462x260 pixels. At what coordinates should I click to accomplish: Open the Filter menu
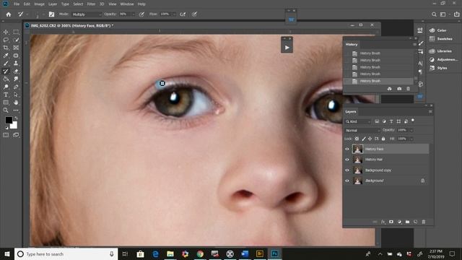pos(92,4)
